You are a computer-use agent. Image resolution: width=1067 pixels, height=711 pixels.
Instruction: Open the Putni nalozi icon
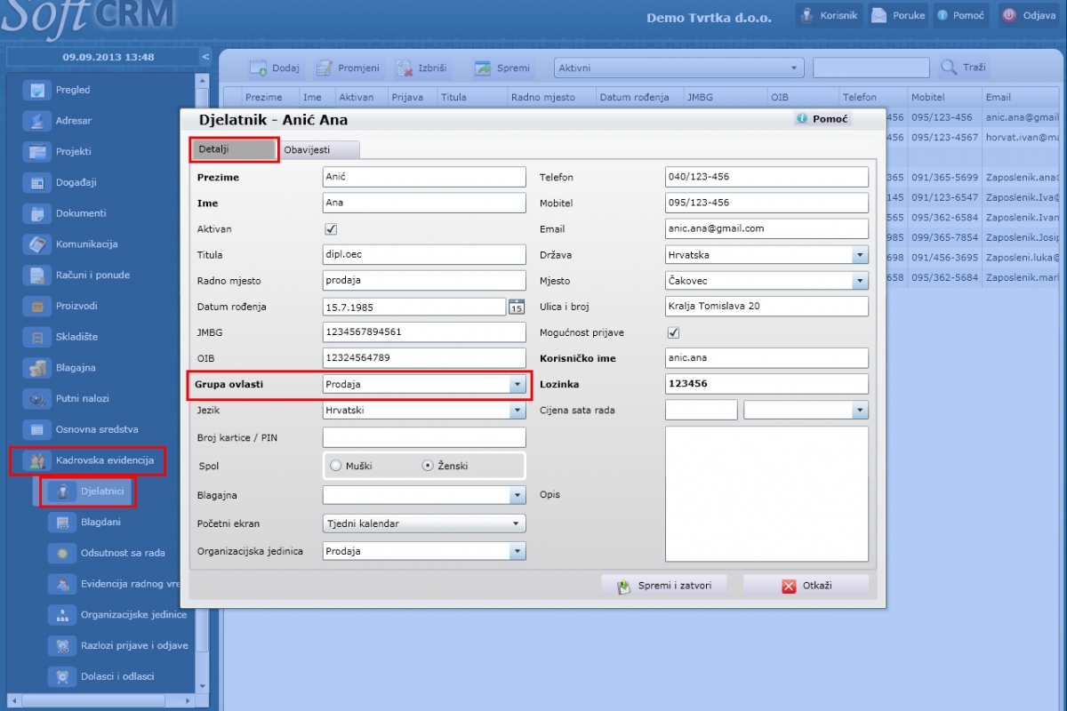click(37, 399)
